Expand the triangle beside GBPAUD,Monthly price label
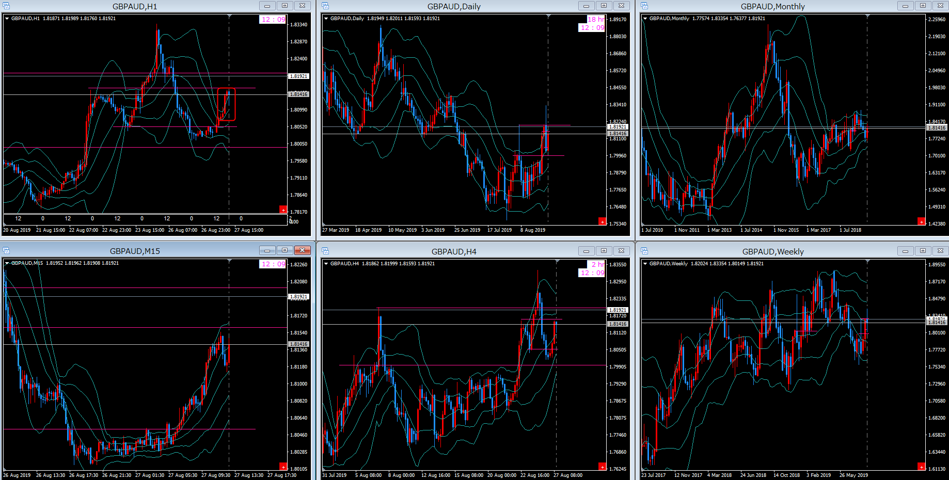 coord(645,19)
